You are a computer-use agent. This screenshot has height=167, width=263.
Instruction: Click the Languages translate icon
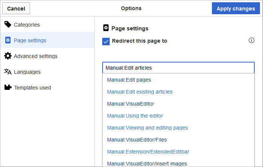pyautogui.click(x=8, y=72)
